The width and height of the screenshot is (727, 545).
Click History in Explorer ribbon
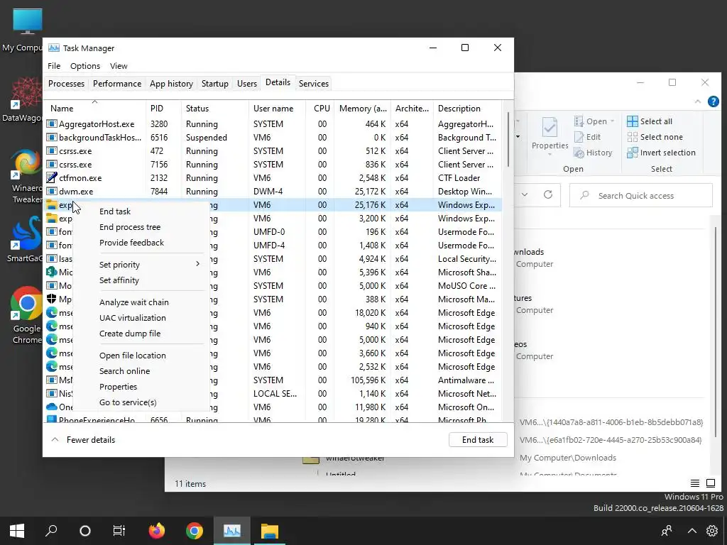click(593, 153)
